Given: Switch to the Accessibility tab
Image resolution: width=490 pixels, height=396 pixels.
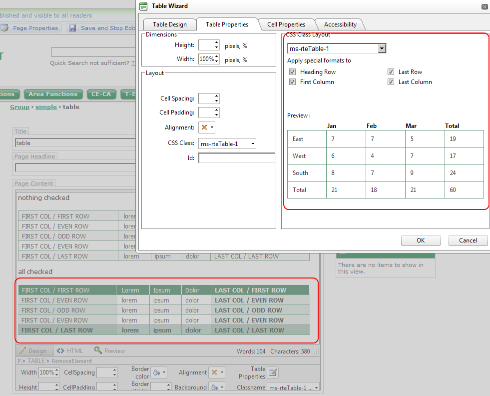Looking at the screenshot, I should click(340, 24).
